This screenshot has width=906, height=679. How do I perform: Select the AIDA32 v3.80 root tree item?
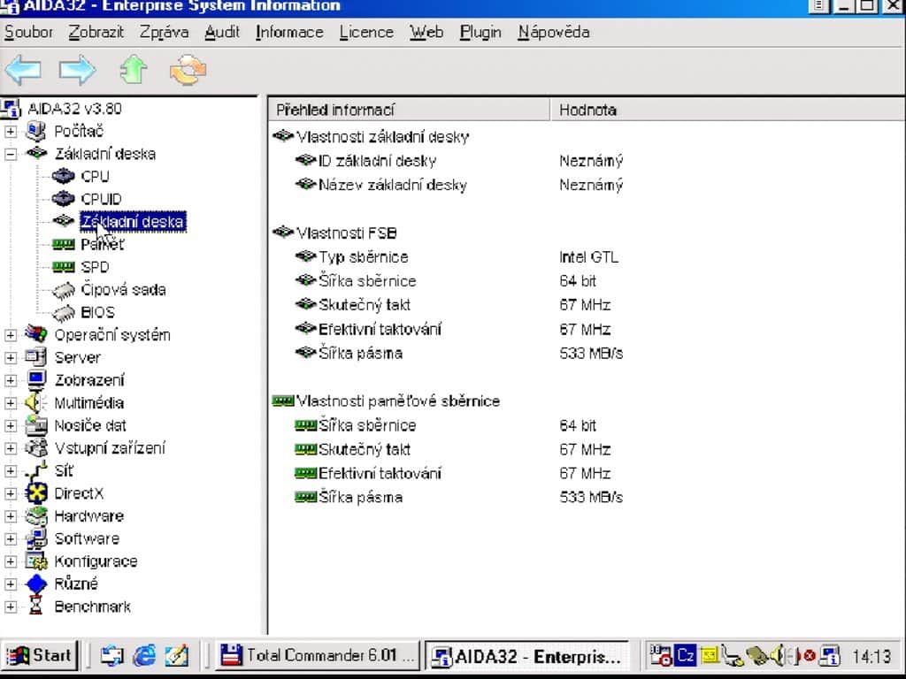point(74,108)
